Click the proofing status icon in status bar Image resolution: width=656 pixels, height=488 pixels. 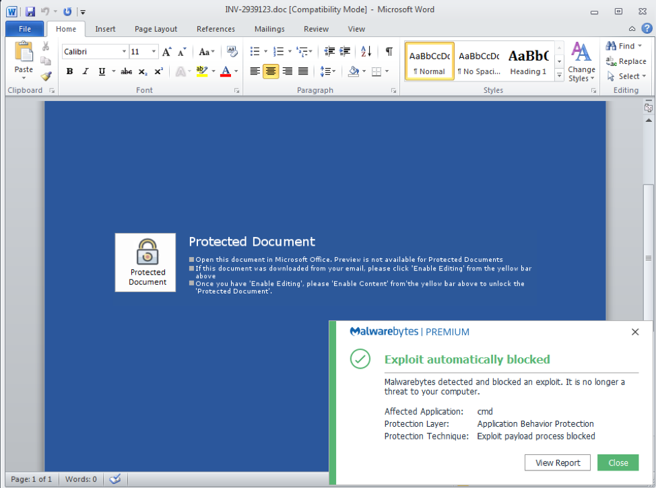tap(115, 479)
